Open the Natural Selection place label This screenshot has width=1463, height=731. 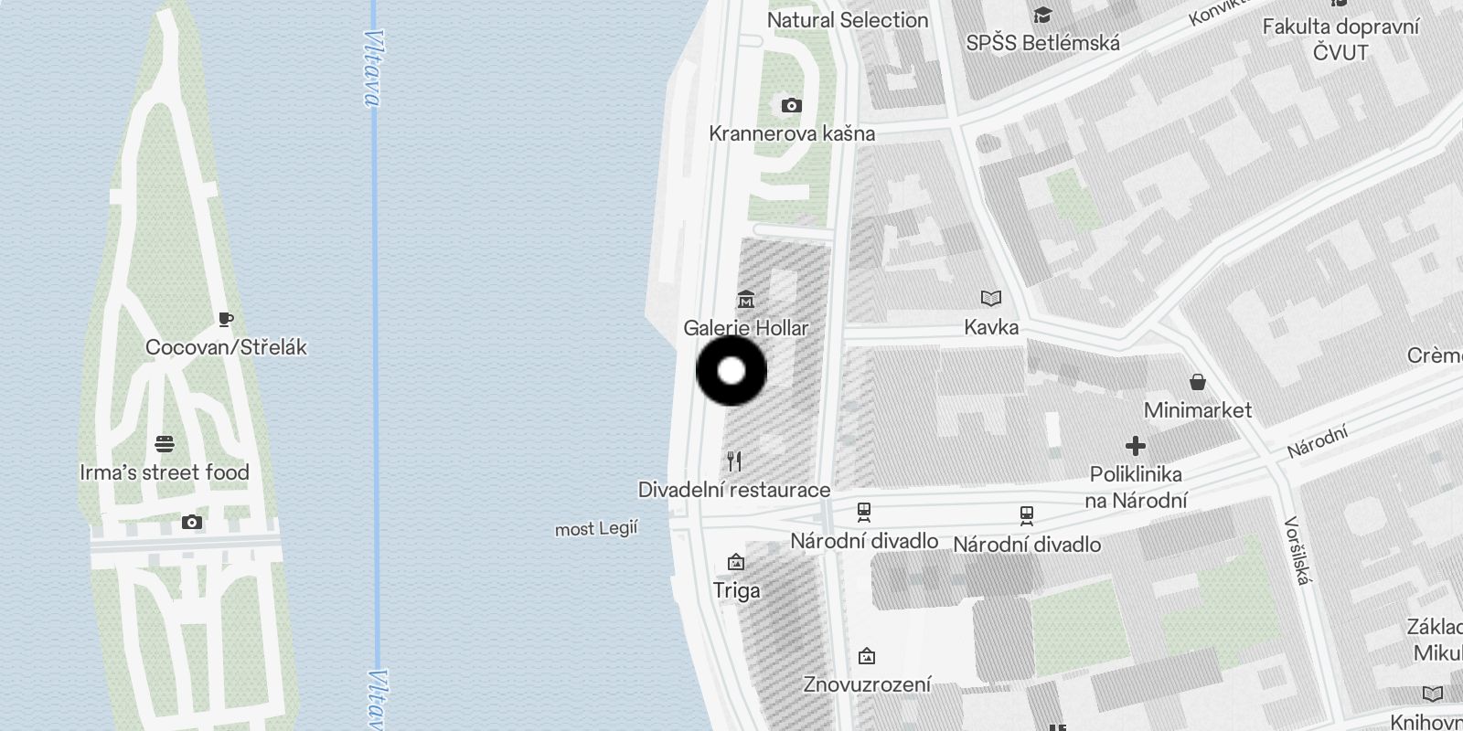click(848, 20)
